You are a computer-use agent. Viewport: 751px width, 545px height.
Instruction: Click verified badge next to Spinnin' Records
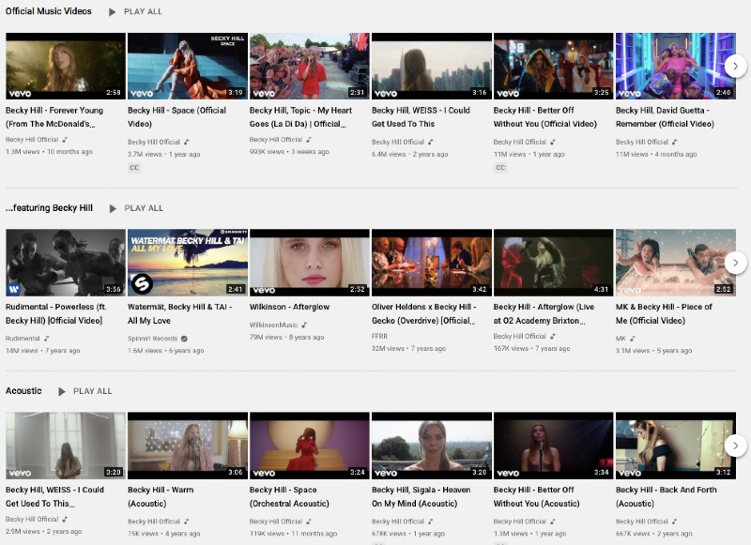tap(184, 339)
